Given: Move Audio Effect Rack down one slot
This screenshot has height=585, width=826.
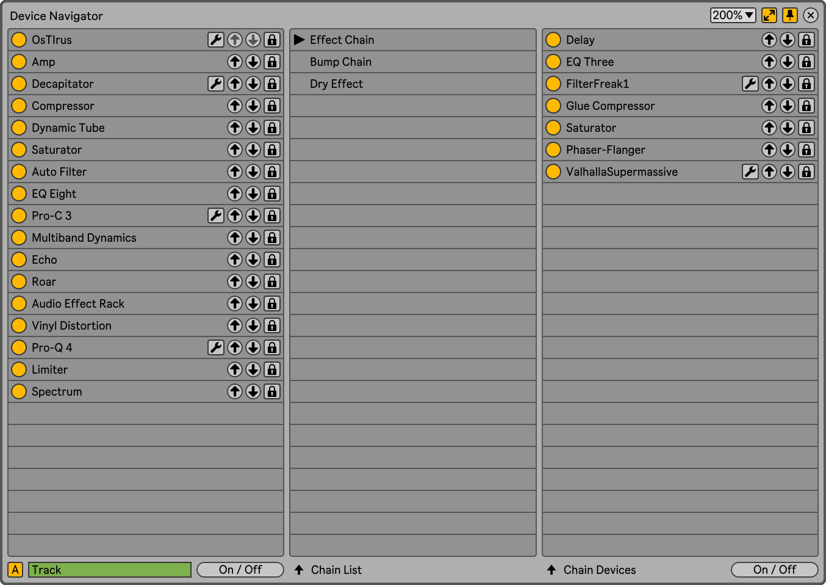Looking at the screenshot, I should click(x=253, y=303).
